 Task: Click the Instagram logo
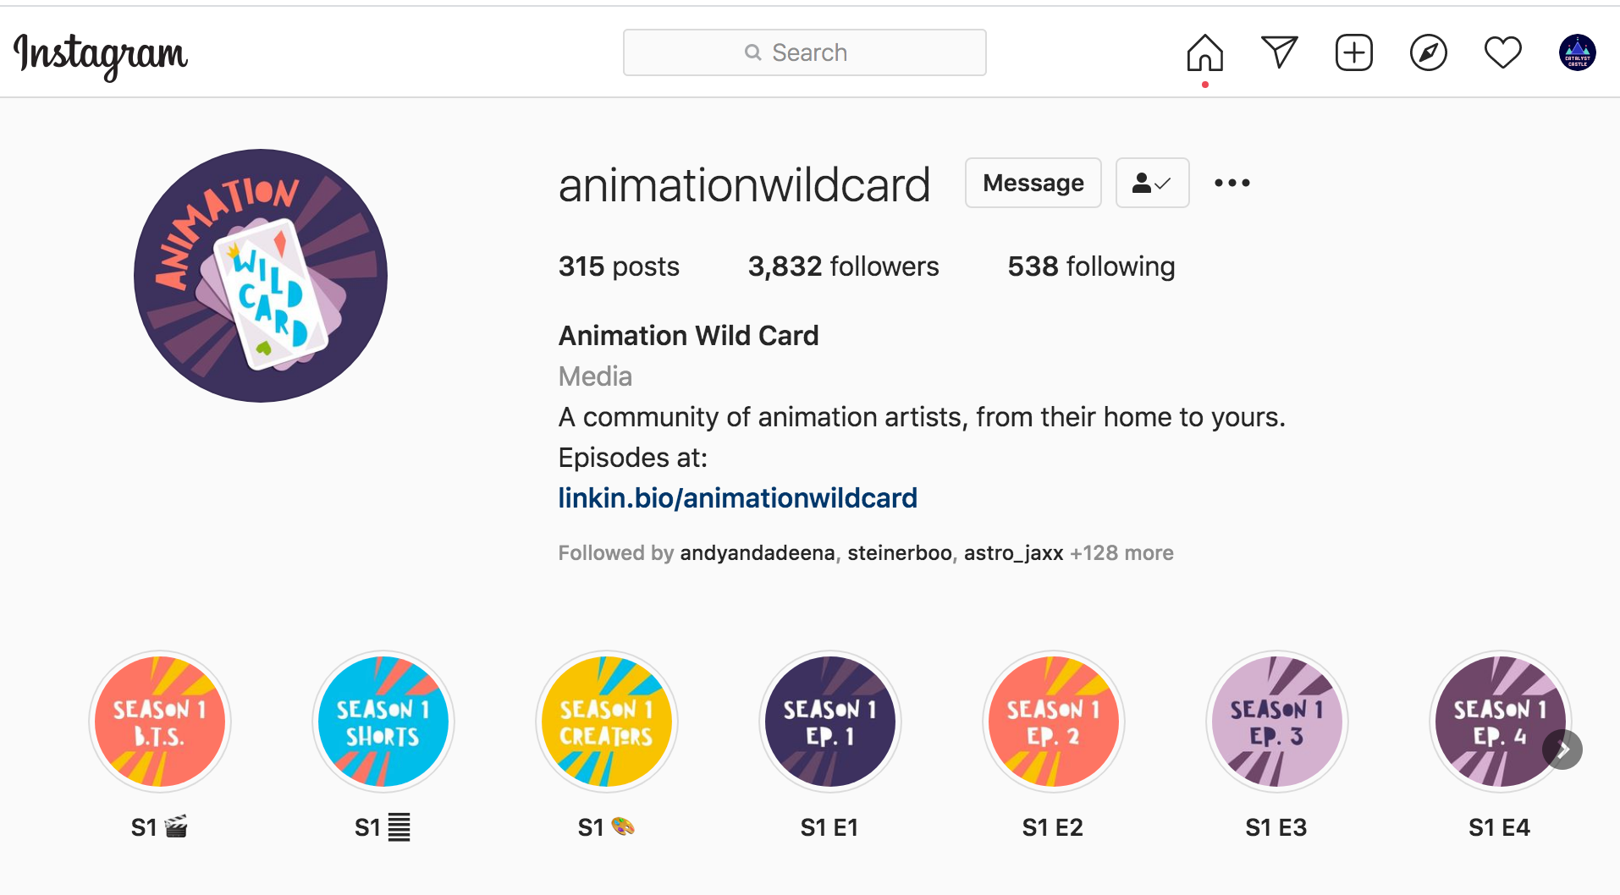pyautogui.click(x=101, y=55)
